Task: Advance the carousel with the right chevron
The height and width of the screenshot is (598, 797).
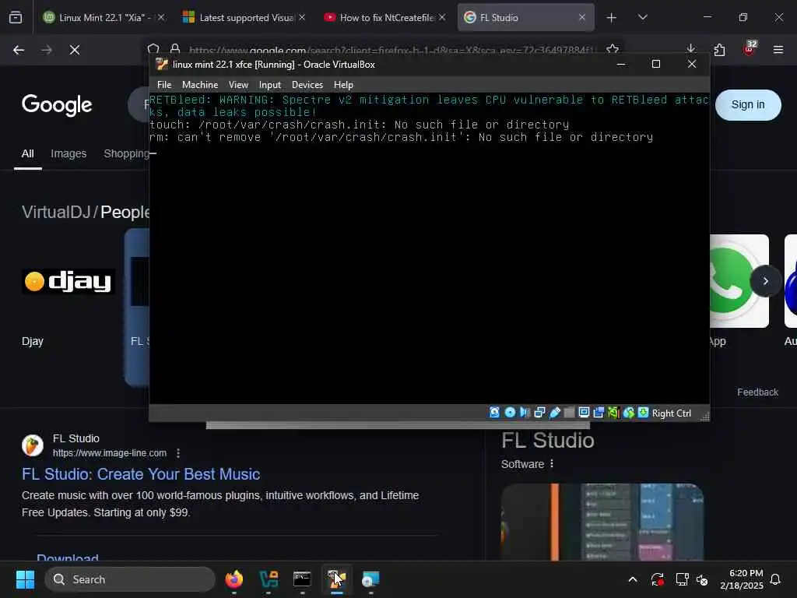Action: point(766,281)
